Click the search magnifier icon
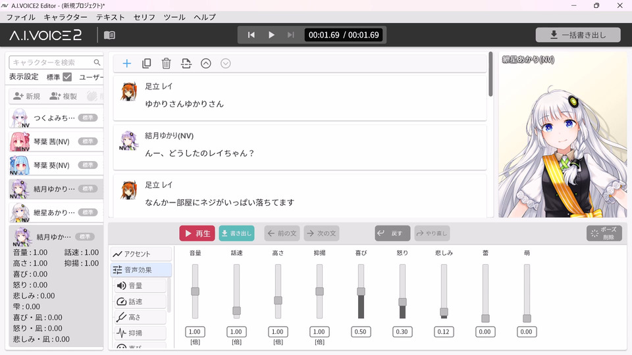The height and width of the screenshot is (355, 632). [x=97, y=62]
